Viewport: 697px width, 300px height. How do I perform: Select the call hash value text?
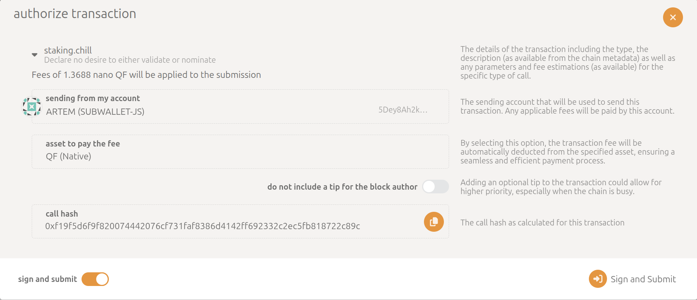pos(202,226)
